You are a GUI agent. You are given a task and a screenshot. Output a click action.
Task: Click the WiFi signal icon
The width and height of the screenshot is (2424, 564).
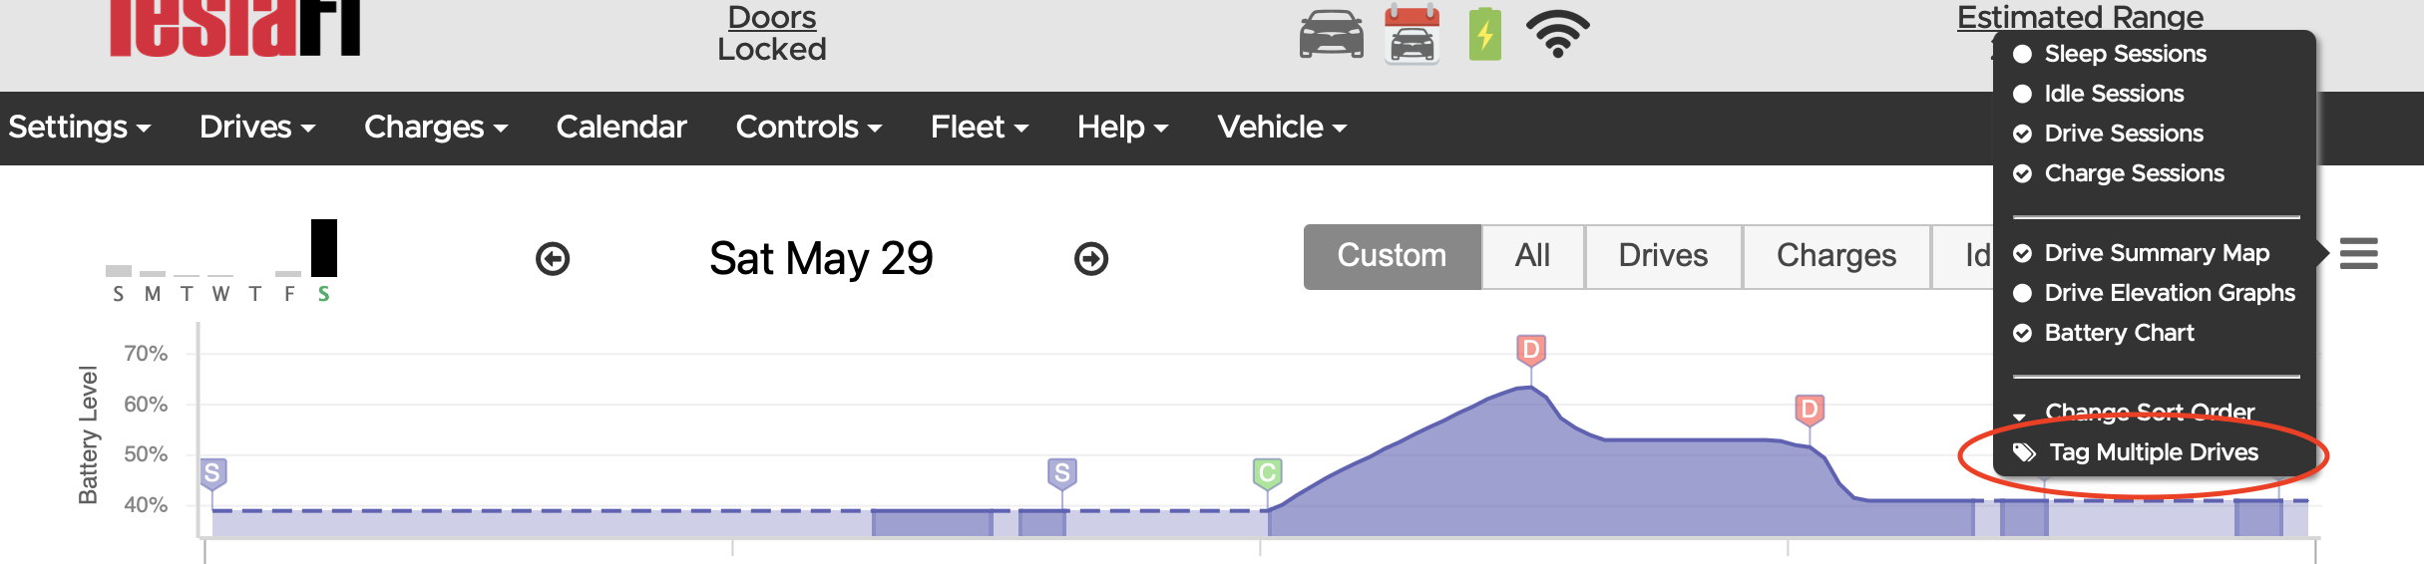point(1557,35)
